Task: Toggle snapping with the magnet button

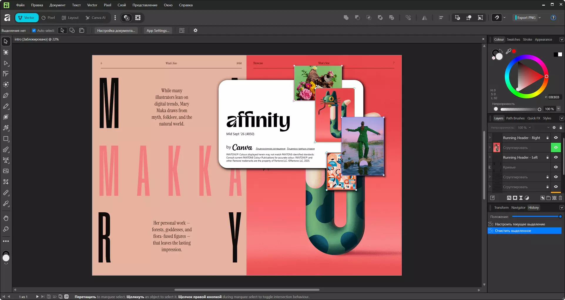Action: tap(497, 18)
